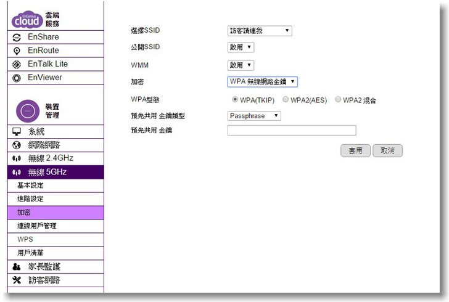Choose the WPA2(AES) radio option
The width and height of the screenshot is (449, 302).
click(286, 99)
